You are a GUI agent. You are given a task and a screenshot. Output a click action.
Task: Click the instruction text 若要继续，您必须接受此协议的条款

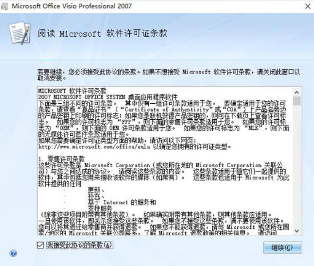pyautogui.click(x=87, y=71)
